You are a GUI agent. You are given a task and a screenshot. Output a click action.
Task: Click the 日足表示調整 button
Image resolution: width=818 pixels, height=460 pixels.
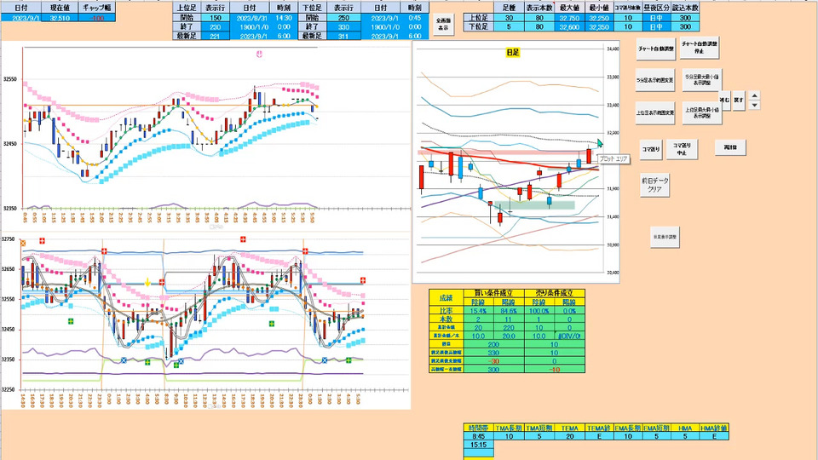tap(665, 237)
